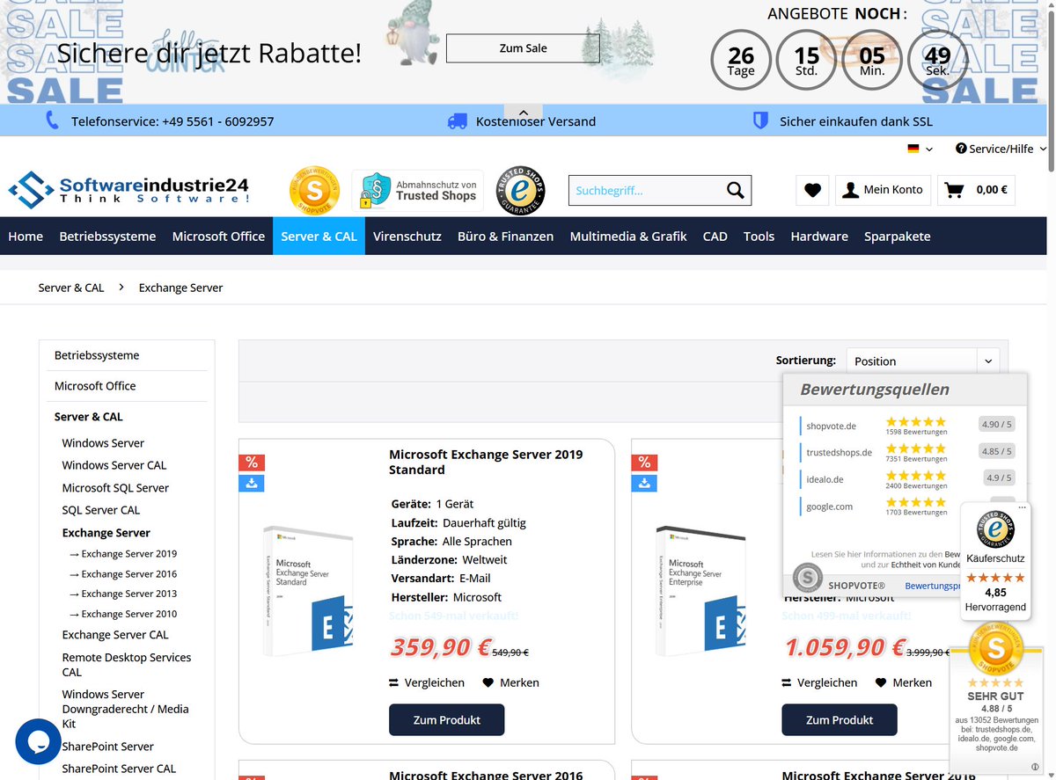Click the Softwareindustrie24 logo
Image resolution: width=1056 pixels, height=780 pixels.
click(x=129, y=190)
